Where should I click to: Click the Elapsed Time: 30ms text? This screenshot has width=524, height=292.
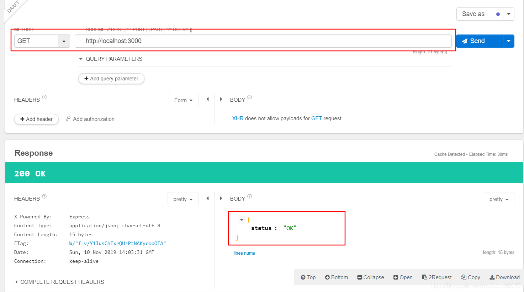click(488, 154)
